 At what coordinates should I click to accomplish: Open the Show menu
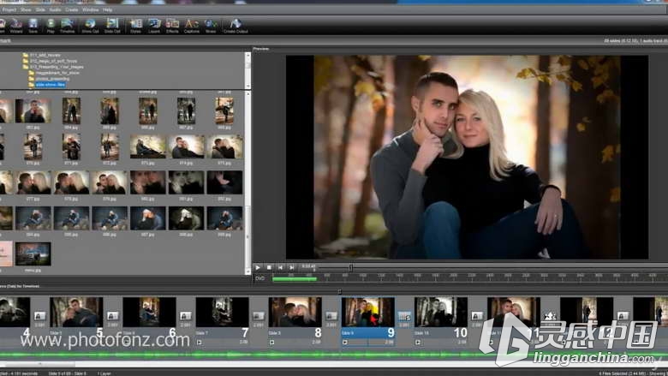click(26, 9)
